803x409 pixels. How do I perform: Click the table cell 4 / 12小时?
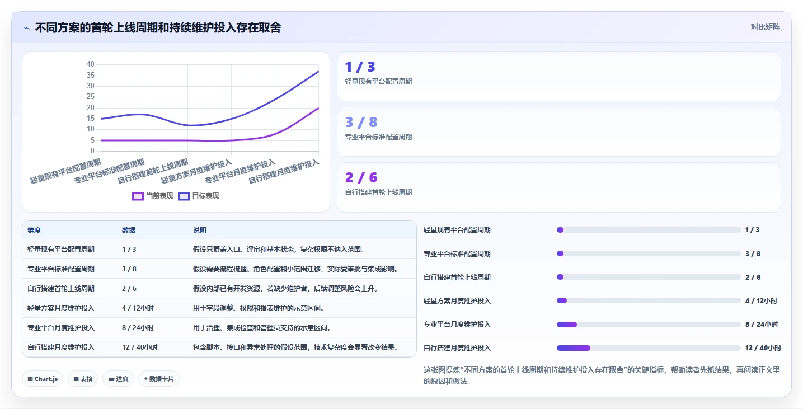pos(138,308)
